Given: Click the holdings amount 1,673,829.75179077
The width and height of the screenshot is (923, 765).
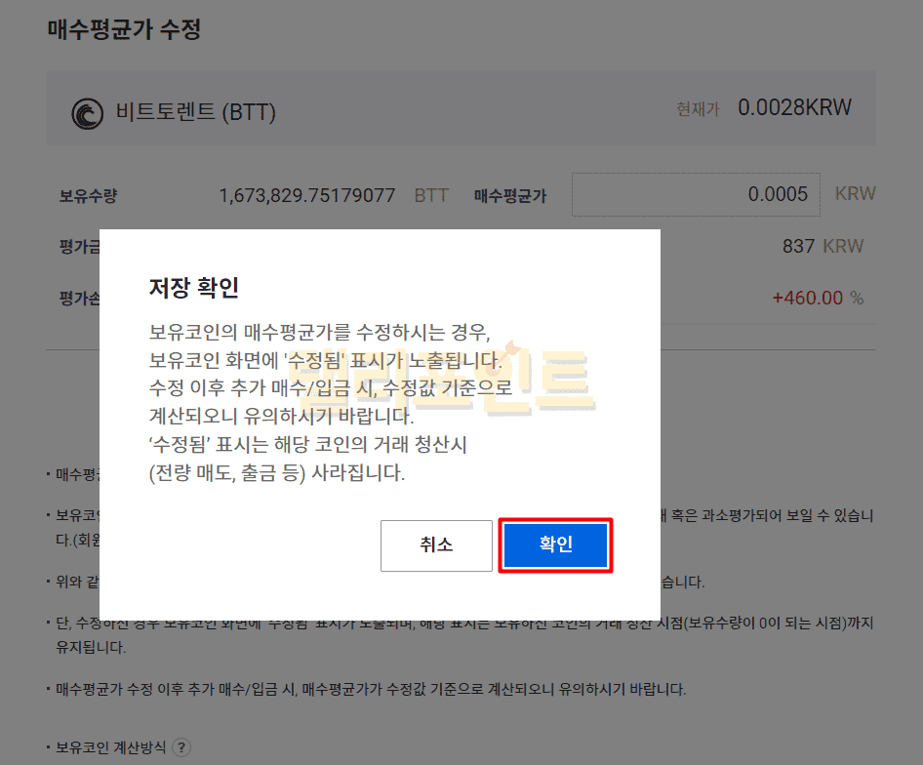Looking at the screenshot, I should pos(306,195).
